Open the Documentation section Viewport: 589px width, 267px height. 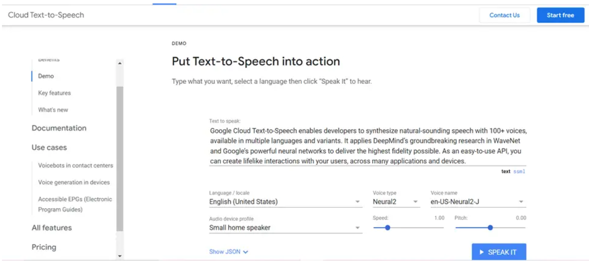[59, 128]
